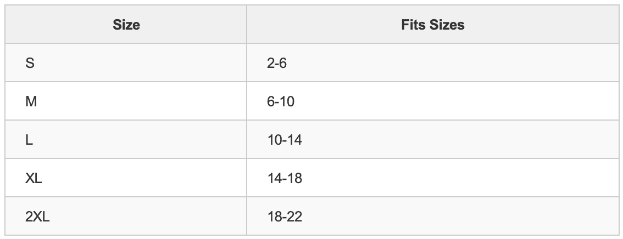Click the 6-10 fits sizes value
The height and width of the screenshot is (239, 623).
pyautogui.click(x=281, y=101)
